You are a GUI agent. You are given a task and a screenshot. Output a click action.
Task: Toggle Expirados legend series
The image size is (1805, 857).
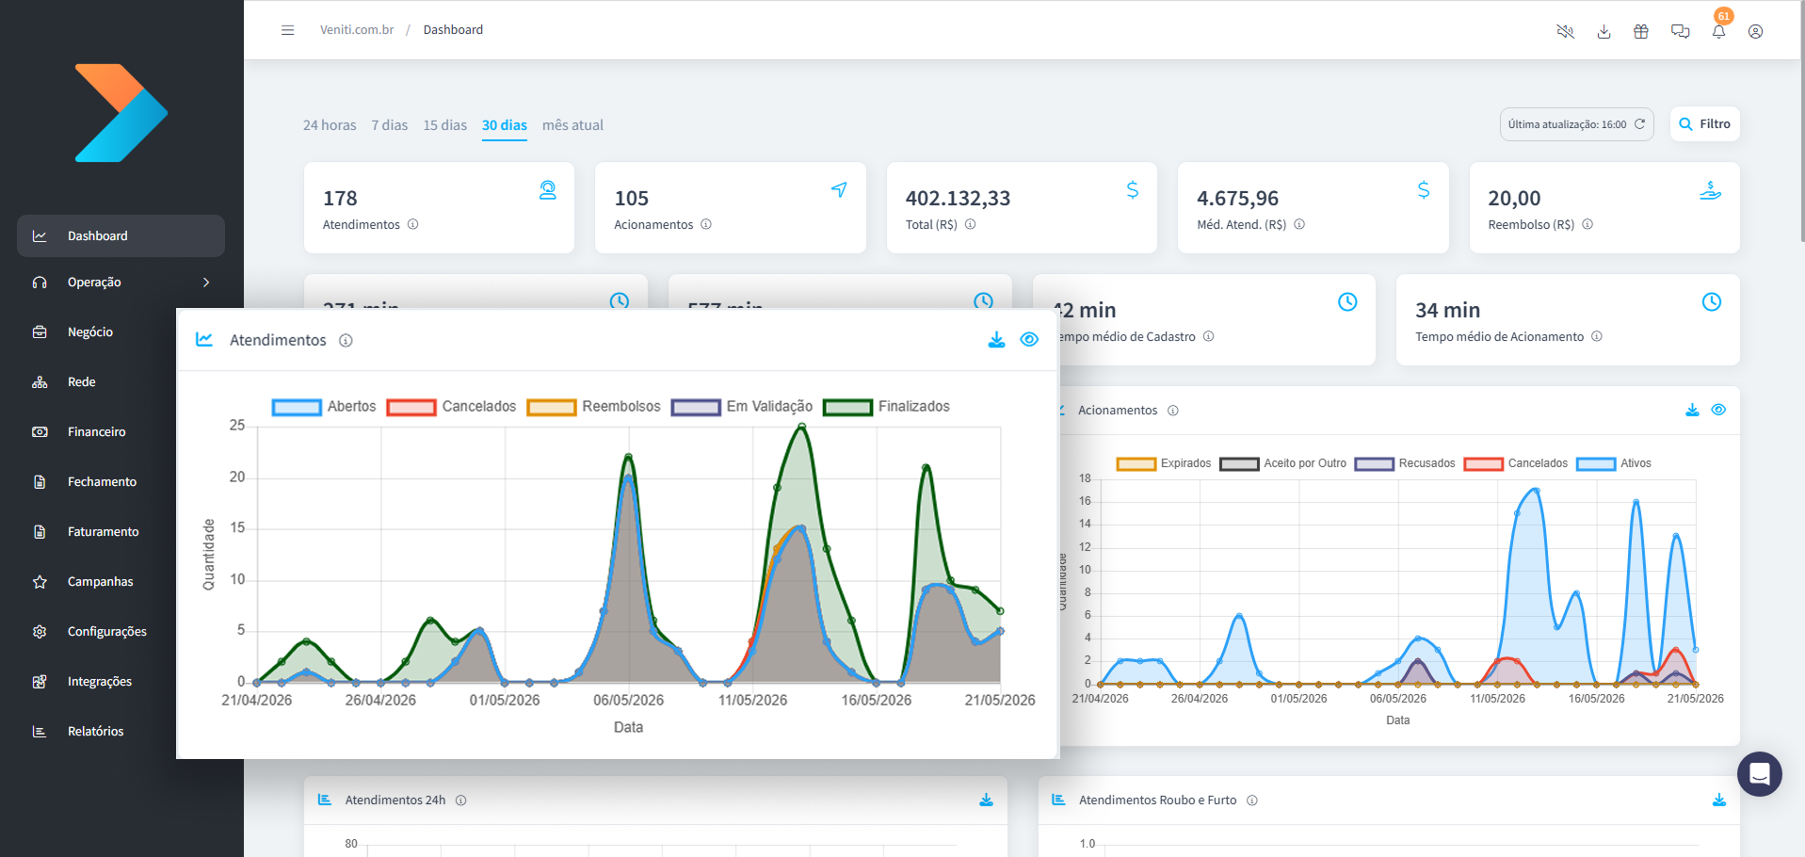1164,463
